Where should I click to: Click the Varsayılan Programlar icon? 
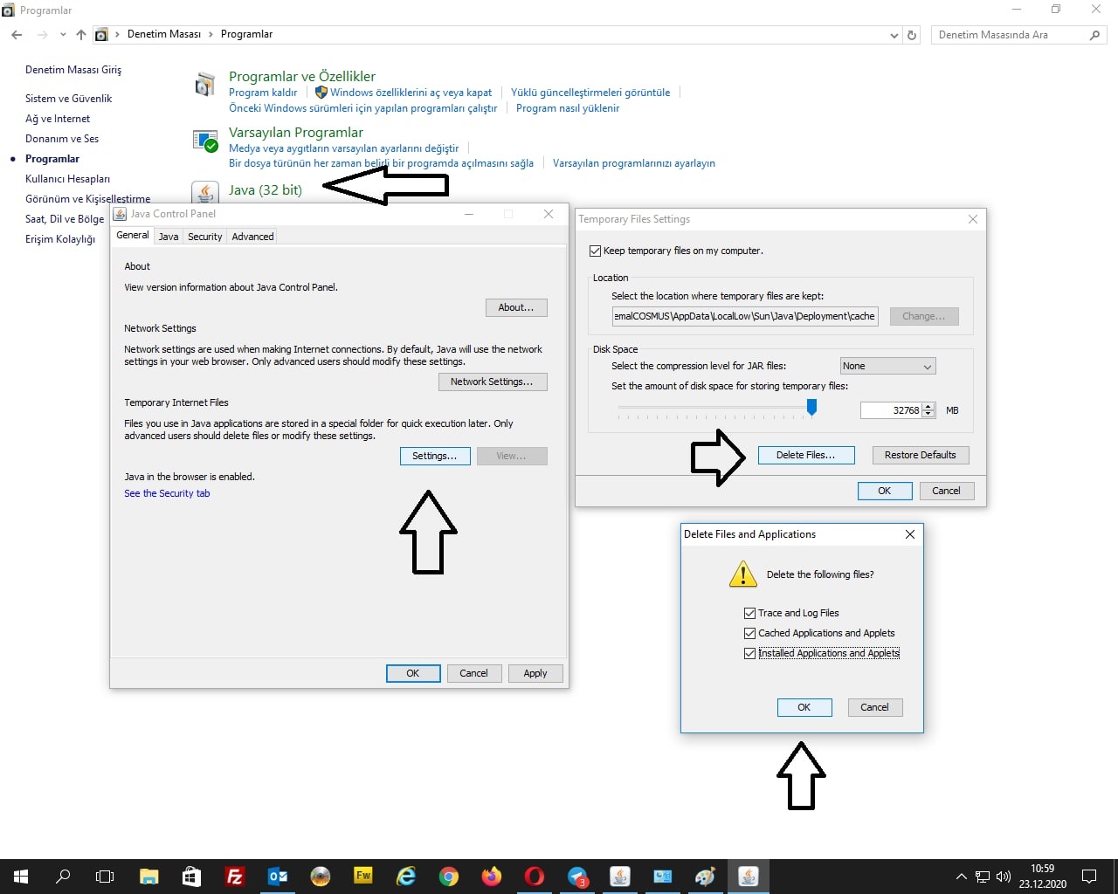(x=205, y=141)
